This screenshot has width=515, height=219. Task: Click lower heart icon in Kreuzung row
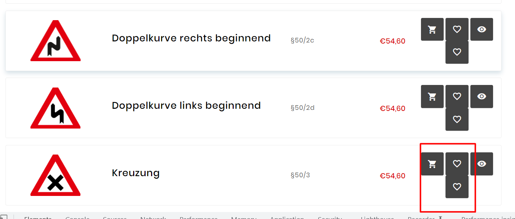[x=457, y=187]
